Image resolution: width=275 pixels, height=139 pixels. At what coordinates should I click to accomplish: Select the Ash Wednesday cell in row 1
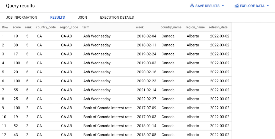(x=97, y=36)
